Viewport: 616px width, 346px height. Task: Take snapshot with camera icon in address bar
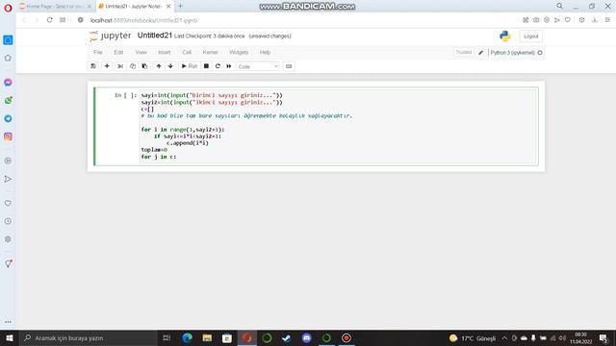(536, 20)
